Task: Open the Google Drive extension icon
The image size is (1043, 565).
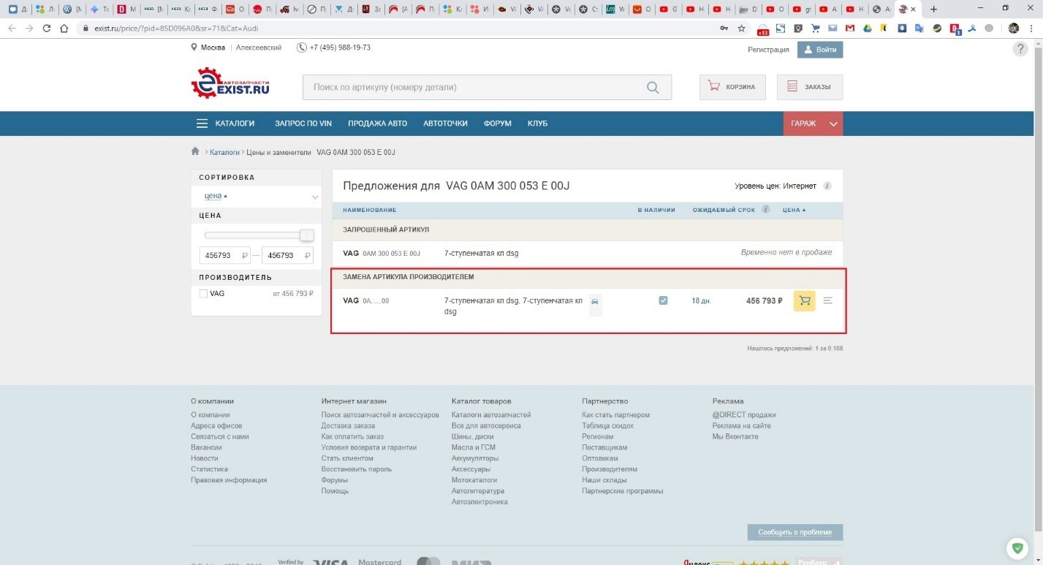Action: point(867,29)
